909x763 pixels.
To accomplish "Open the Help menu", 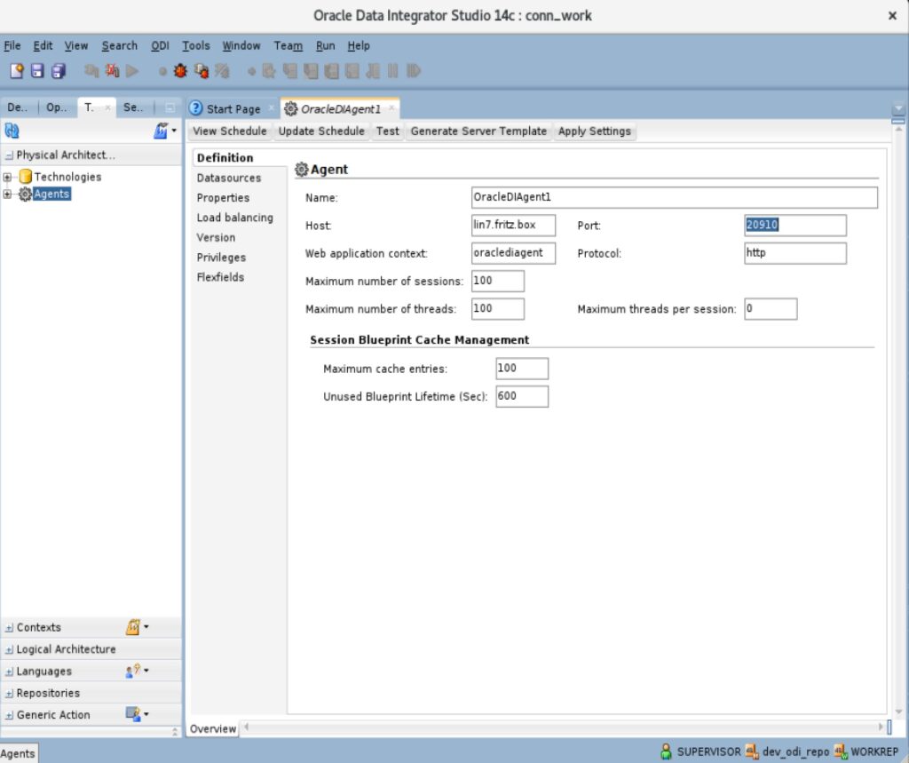I will tap(359, 45).
